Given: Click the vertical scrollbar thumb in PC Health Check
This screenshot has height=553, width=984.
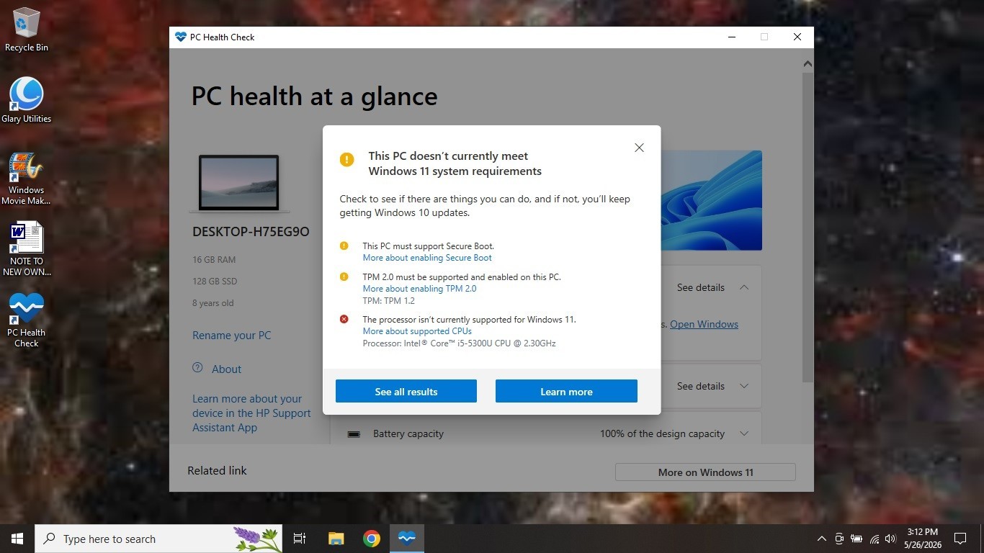Looking at the screenshot, I should coord(808,227).
